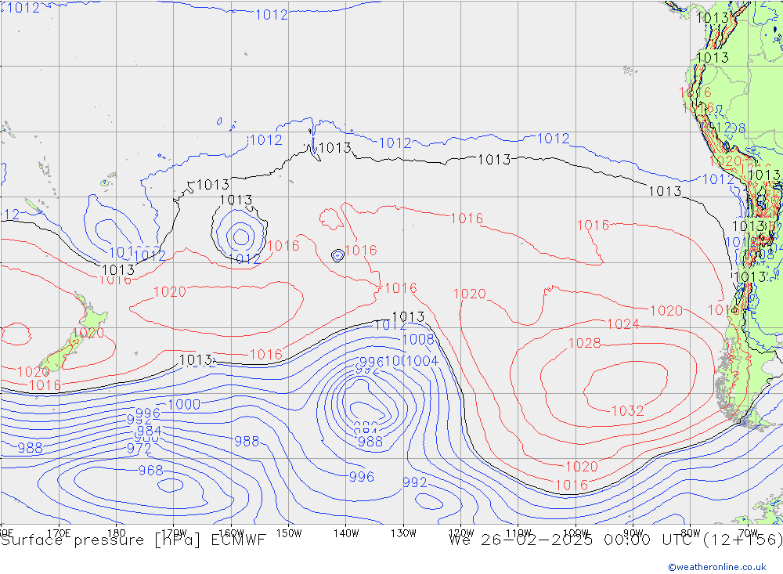Click the 1032 high-pressure center label

(x=627, y=410)
